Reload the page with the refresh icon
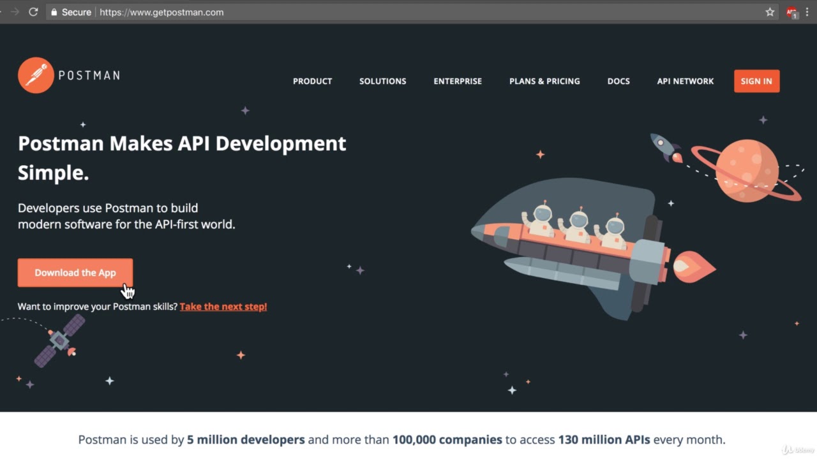The image size is (817, 459). 33,12
